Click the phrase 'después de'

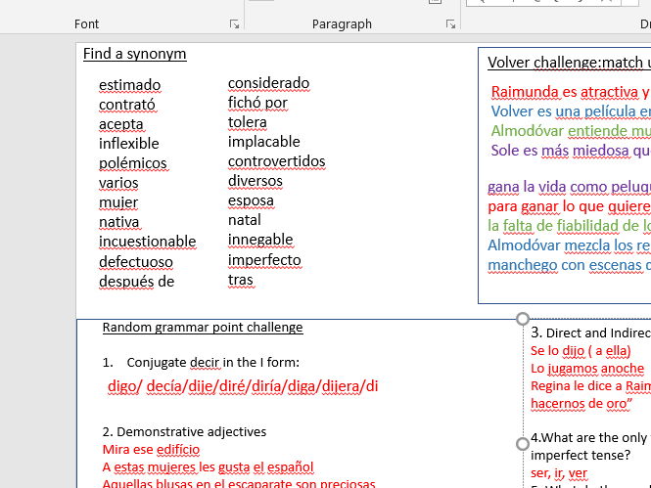point(137,282)
